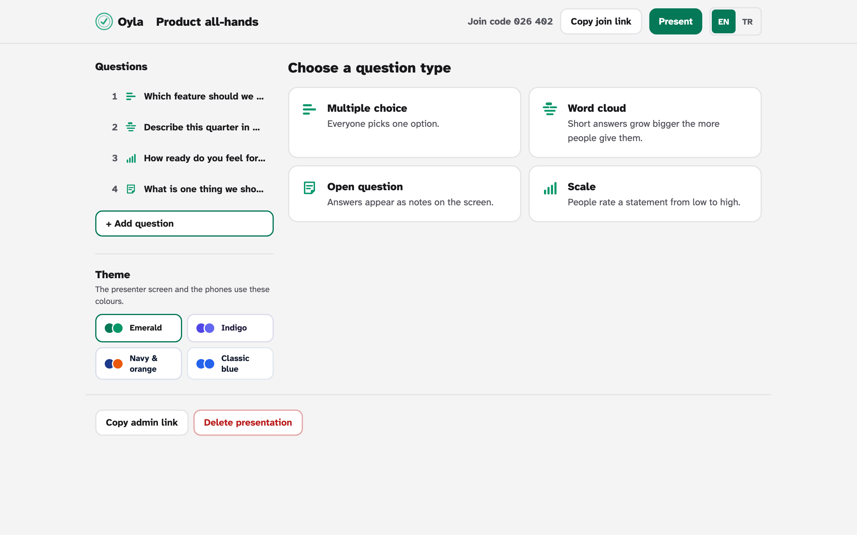
Task: Select the Emerald theme
Action: click(x=138, y=328)
